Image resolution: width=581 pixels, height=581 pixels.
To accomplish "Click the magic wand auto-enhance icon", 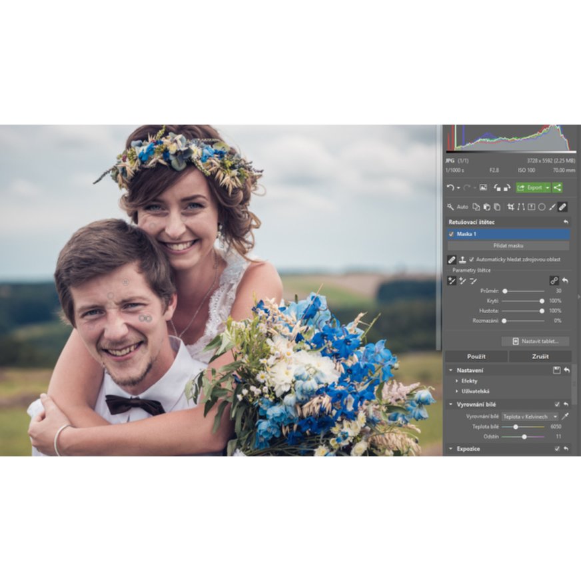I will coord(451,207).
